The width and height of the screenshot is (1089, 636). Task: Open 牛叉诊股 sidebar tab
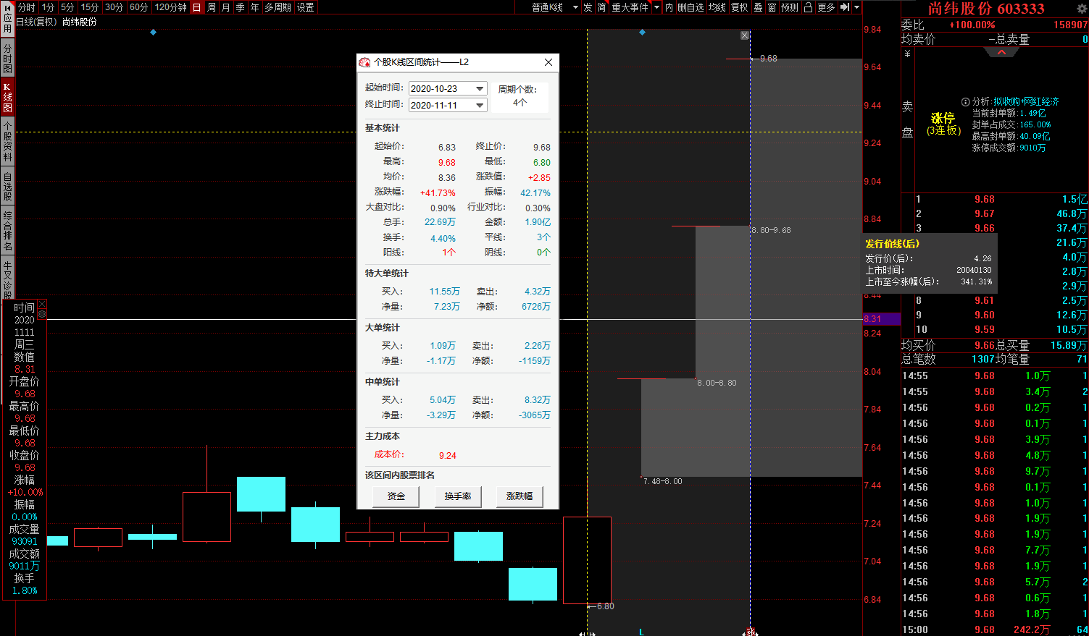[7, 278]
